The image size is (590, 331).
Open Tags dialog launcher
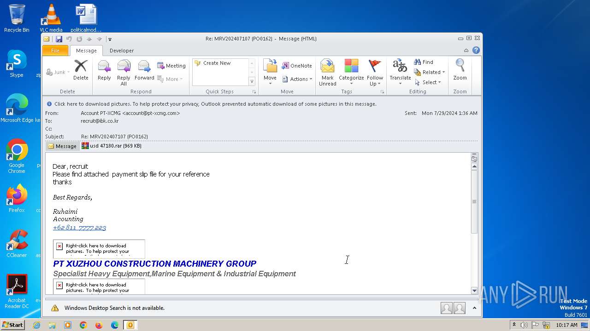coord(382,92)
